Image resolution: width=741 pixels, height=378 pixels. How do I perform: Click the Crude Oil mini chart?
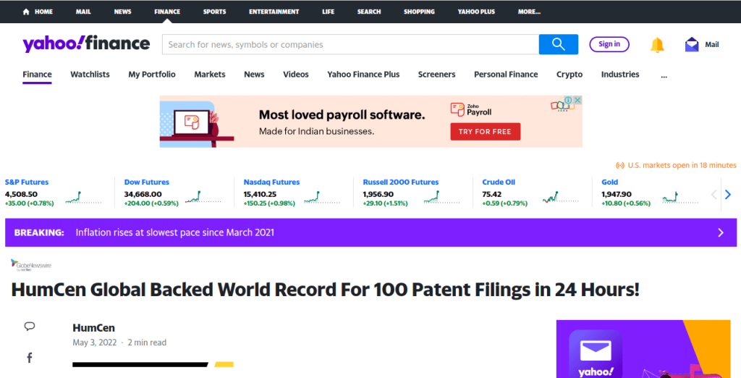pyautogui.click(x=561, y=197)
